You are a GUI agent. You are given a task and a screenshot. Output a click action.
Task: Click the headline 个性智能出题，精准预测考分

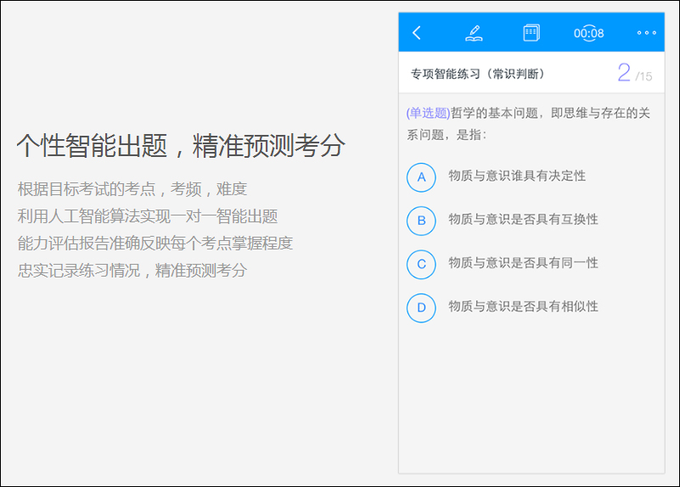click(x=181, y=146)
